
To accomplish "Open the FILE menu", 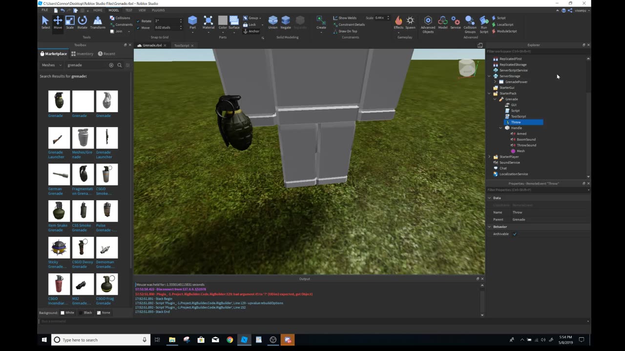I will pos(44,10).
